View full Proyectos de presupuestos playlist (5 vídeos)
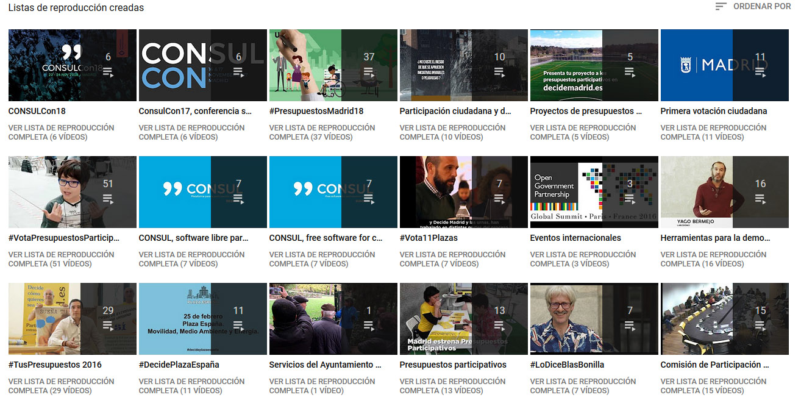The width and height of the screenshot is (801, 403). [583, 132]
